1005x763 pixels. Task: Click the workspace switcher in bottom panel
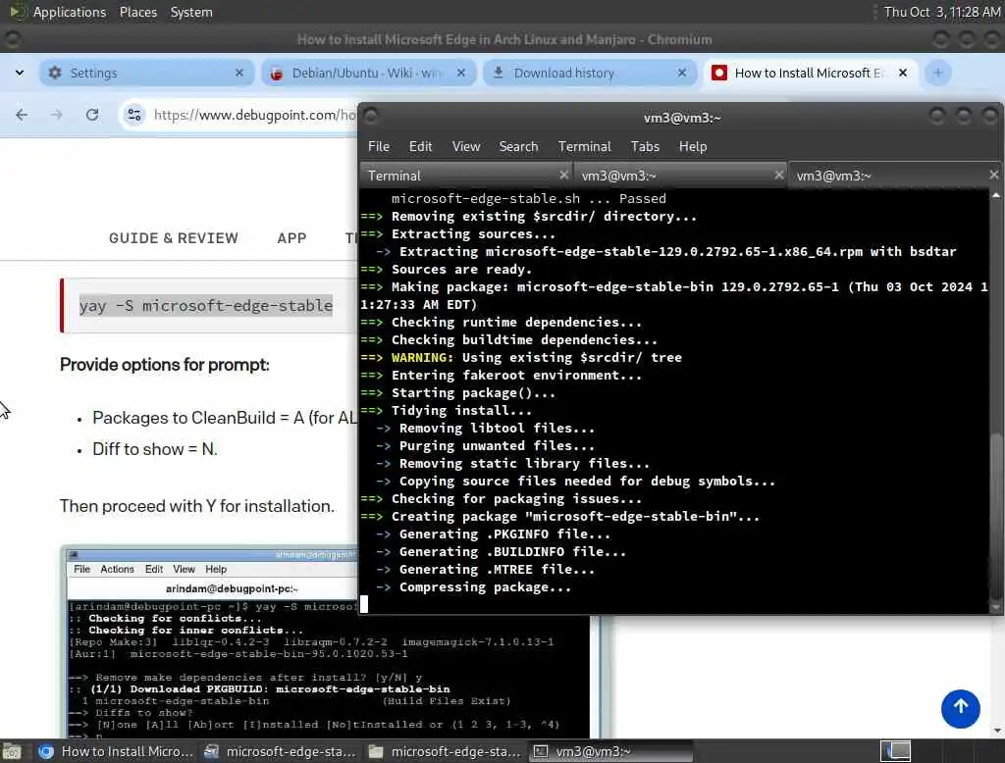pyautogui.click(x=895, y=751)
